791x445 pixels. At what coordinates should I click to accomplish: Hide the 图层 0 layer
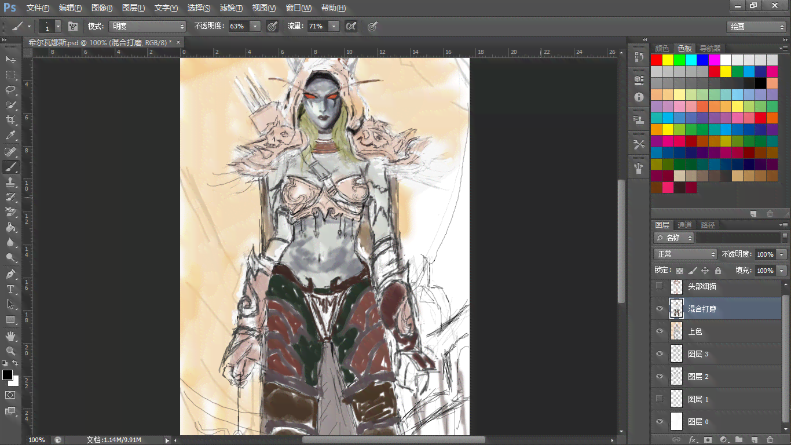point(659,422)
